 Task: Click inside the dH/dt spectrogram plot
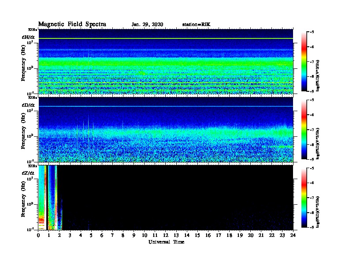coord(166,61)
